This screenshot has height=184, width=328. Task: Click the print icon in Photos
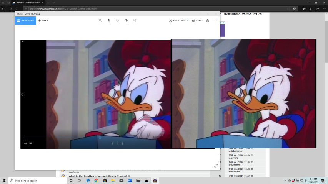pos(208,20)
